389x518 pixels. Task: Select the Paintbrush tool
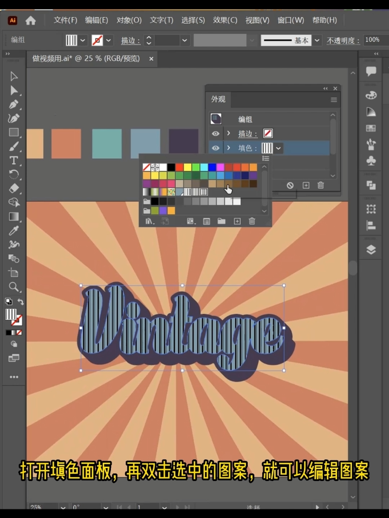[14, 146]
